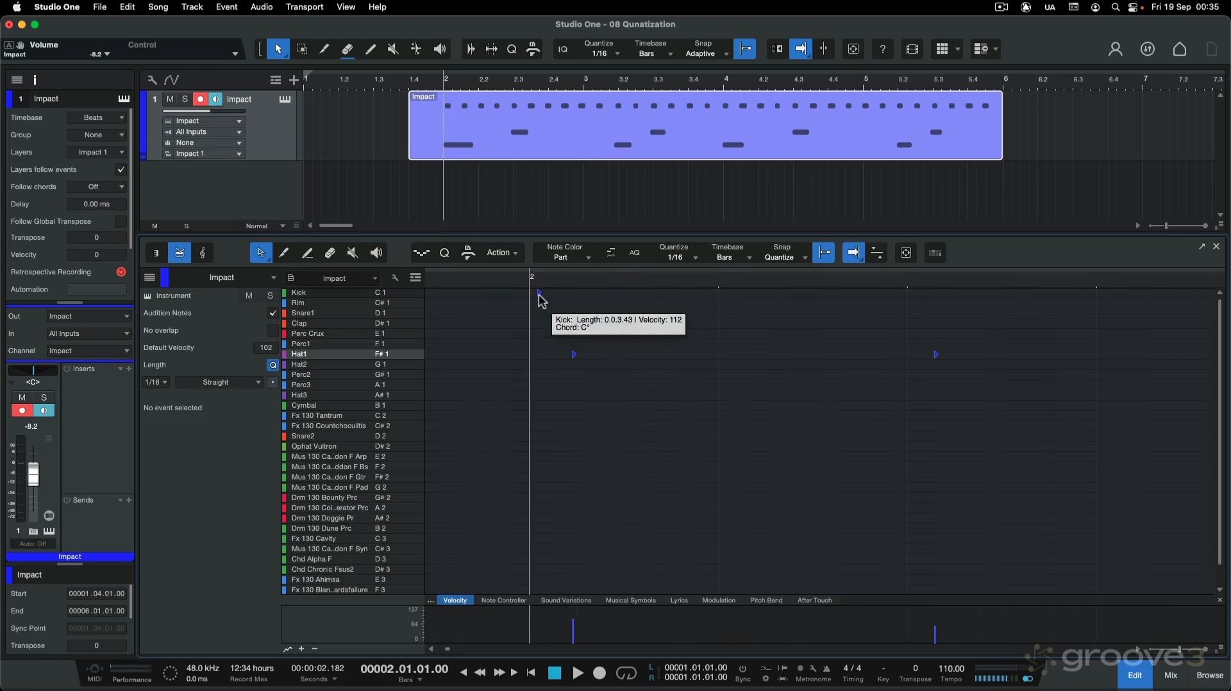Click the channel volume fader
This screenshot has height=691, width=1231.
[33, 475]
